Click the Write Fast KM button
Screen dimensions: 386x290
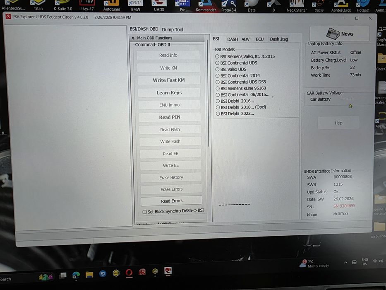click(169, 80)
